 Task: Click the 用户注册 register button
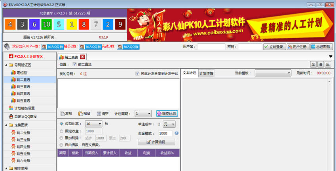[298, 47]
